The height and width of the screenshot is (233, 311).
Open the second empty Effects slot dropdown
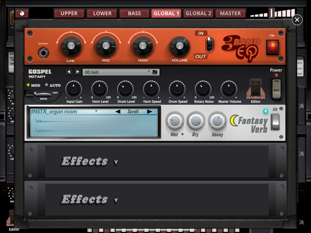point(116,201)
